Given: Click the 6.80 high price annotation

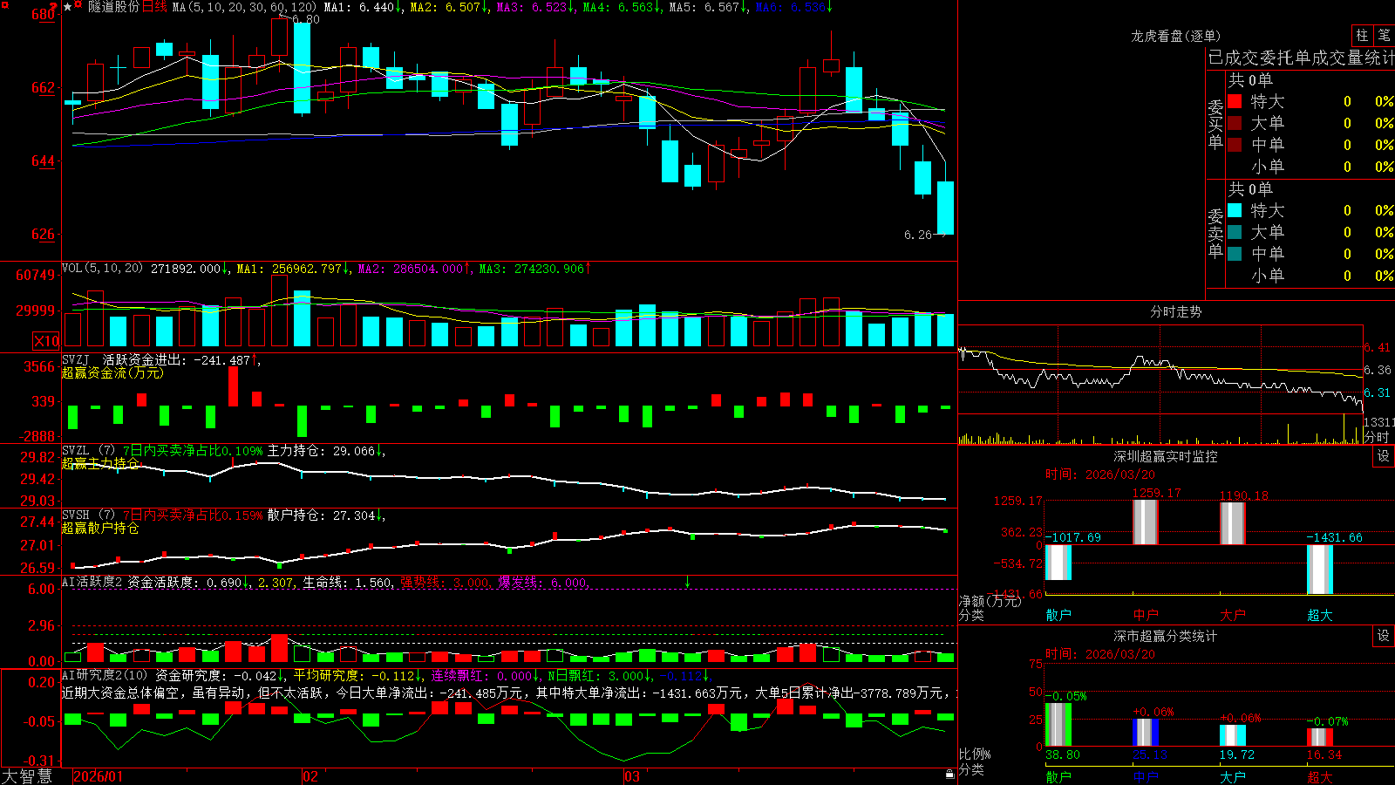Looking at the screenshot, I should tap(305, 19).
